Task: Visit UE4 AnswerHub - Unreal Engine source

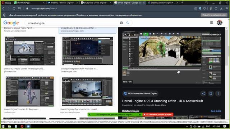Action: click(141, 94)
